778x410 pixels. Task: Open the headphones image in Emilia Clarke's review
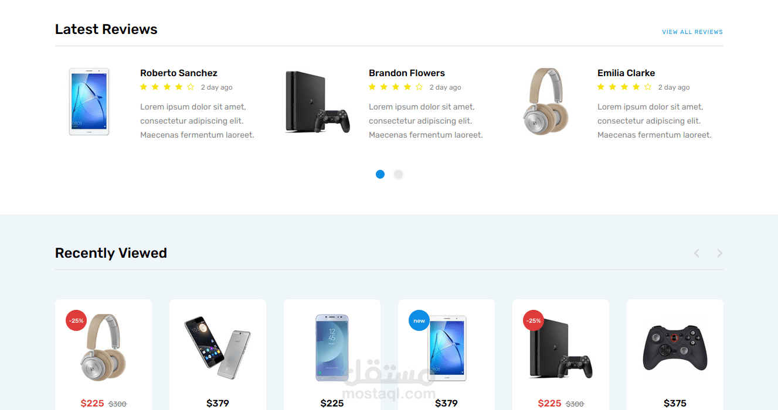coord(546,101)
